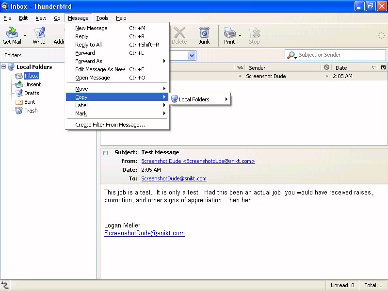Choose Open Message menu entry
The width and height of the screenshot is (388, 291).
tap(117, 78)
